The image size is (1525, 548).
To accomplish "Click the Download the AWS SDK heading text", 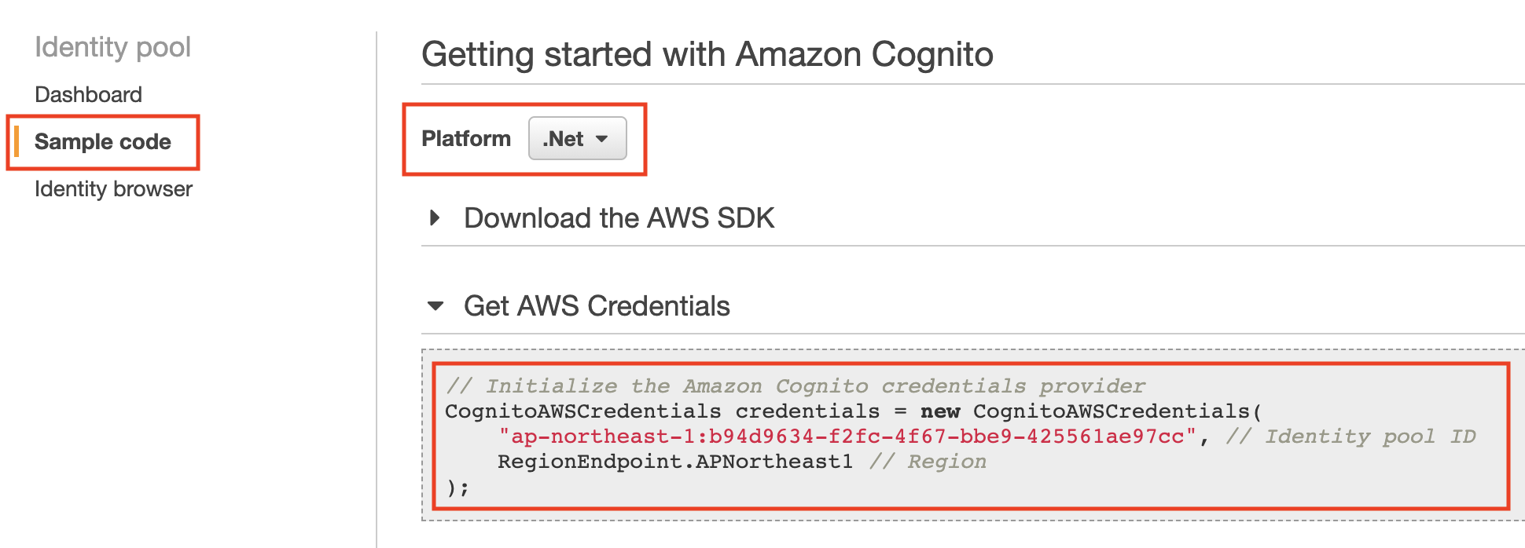I will 620,218.
